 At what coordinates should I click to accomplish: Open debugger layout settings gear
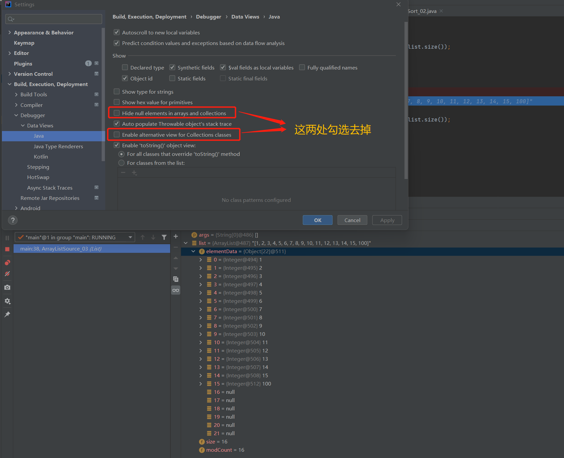pyautogui.click(x=7, y=301)
